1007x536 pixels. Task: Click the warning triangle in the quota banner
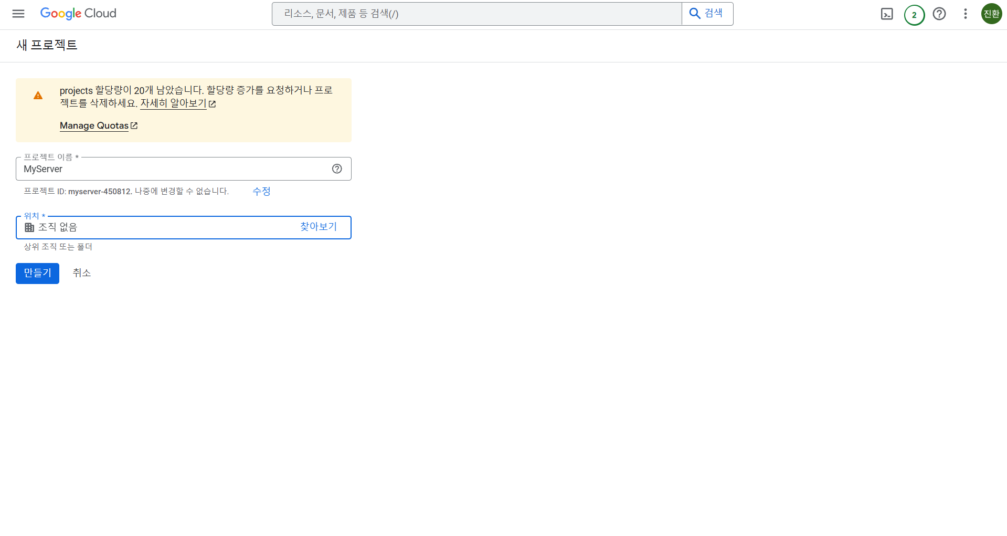click(38, 95)
